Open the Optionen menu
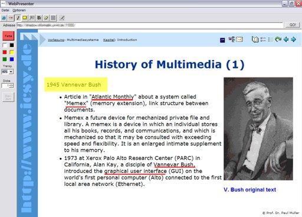The image size is (302, 217). [19, 10]
